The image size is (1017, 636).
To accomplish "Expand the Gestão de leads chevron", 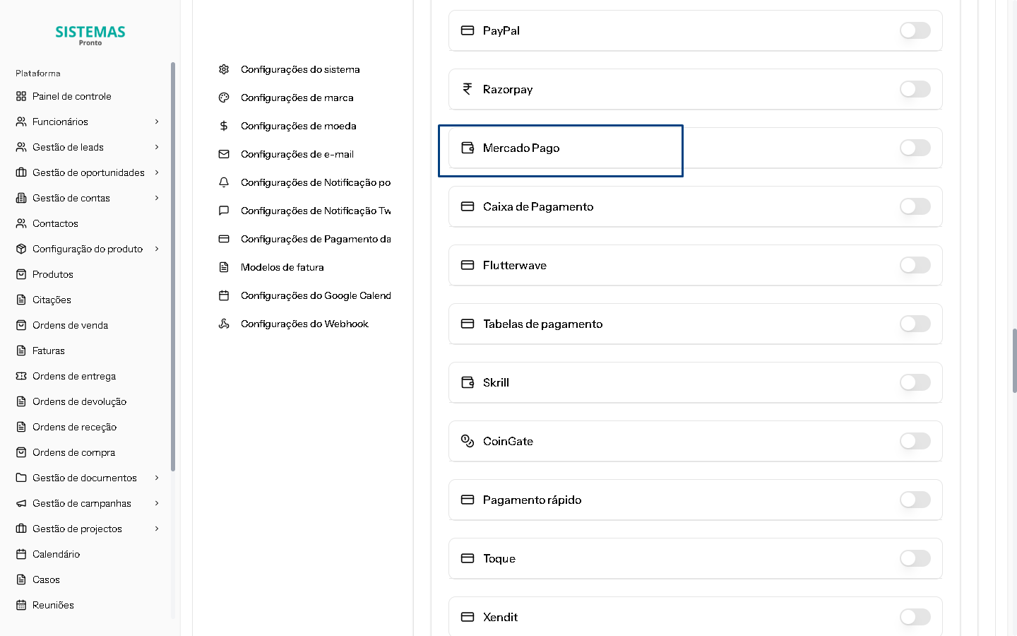I will click(157, 147).
